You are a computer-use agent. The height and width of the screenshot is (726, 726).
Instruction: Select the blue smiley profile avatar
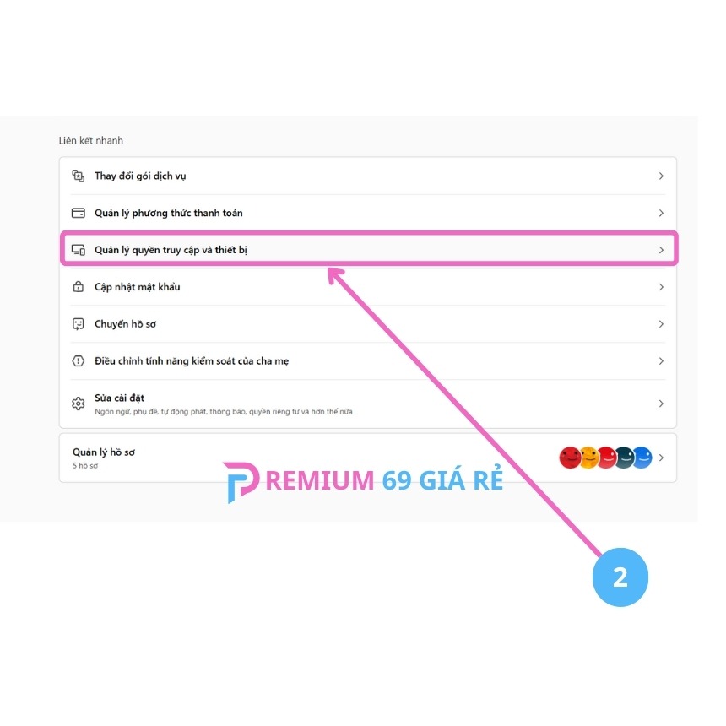tap(642, 458)
